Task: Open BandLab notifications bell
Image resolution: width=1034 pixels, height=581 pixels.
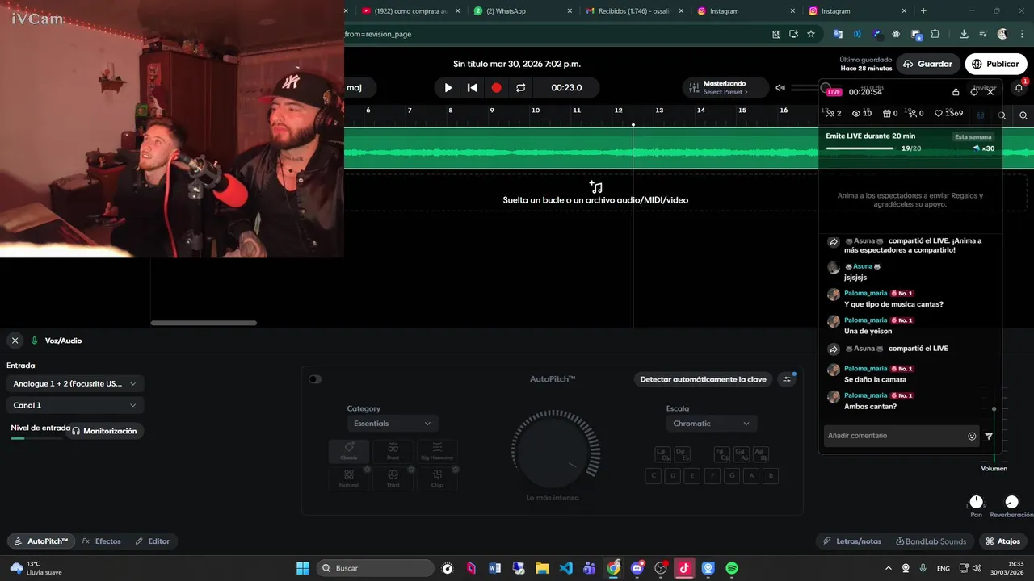Action: click(x=1019, y=88)
